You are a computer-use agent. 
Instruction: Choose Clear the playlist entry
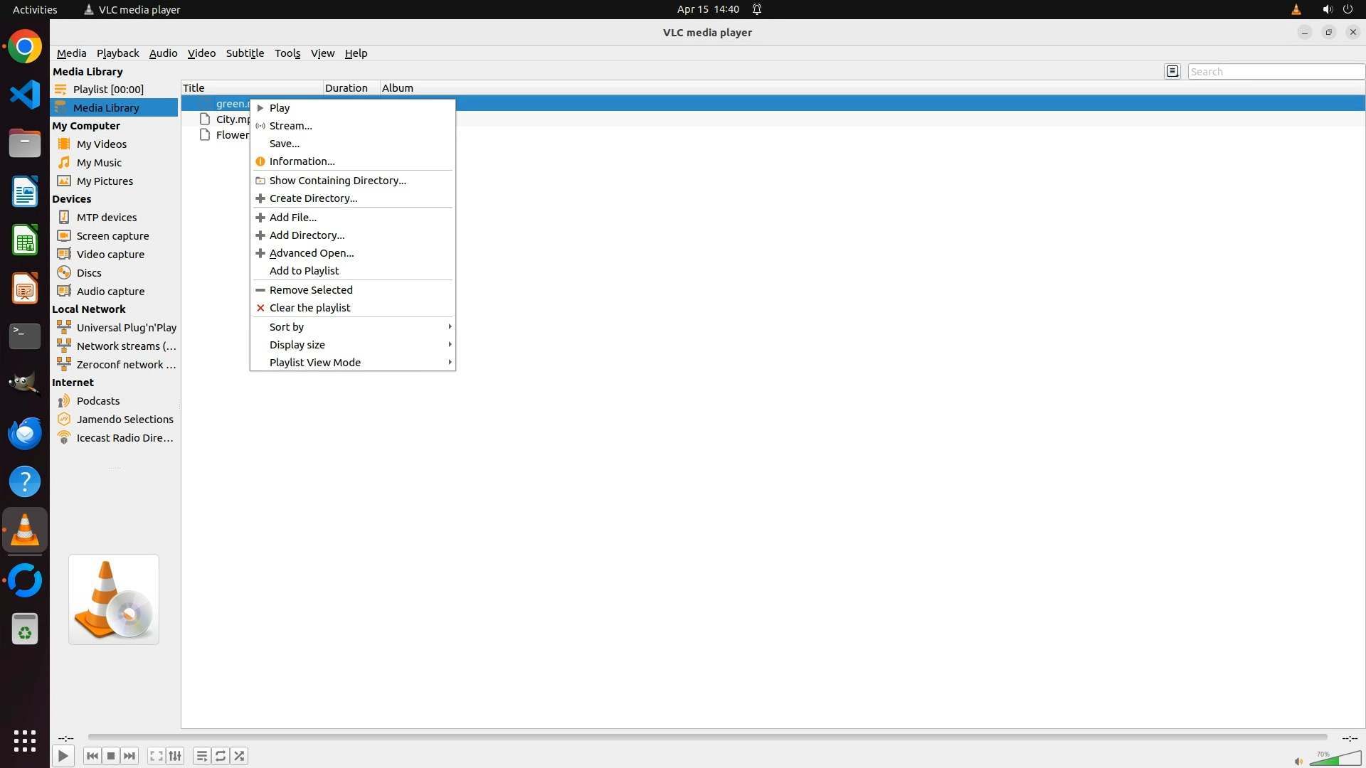click(309, 308)
